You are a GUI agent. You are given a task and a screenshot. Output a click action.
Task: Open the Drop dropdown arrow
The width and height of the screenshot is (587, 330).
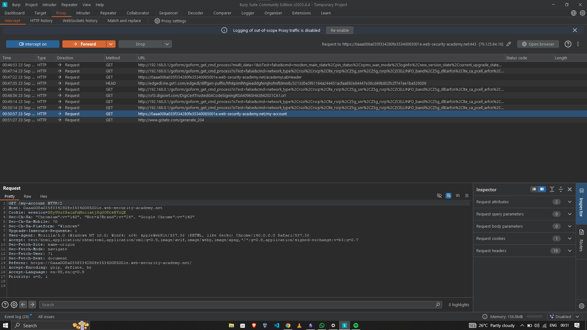click(x=167, y=44)
